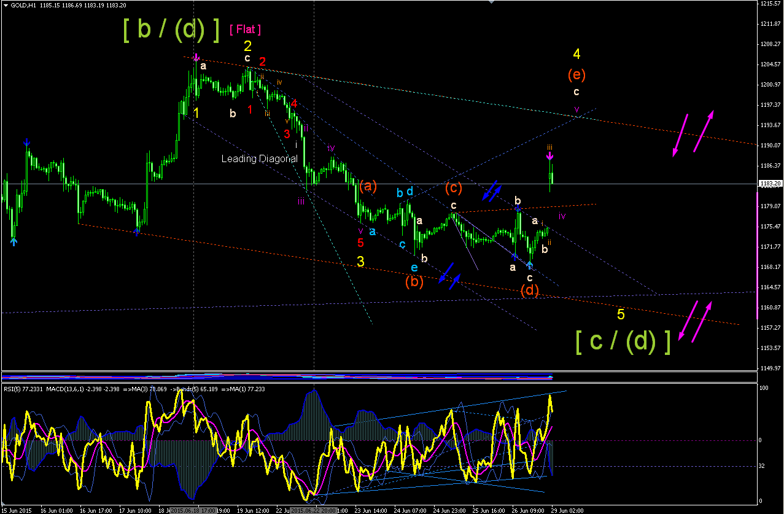Select the red '5' wave label

click(x=360, y=242)
